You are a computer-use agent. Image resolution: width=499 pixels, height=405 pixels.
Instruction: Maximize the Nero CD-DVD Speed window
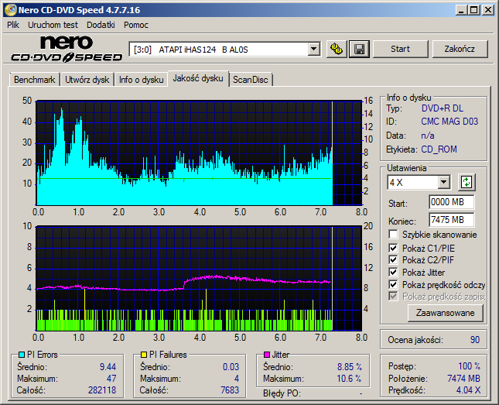coord(473,10)
